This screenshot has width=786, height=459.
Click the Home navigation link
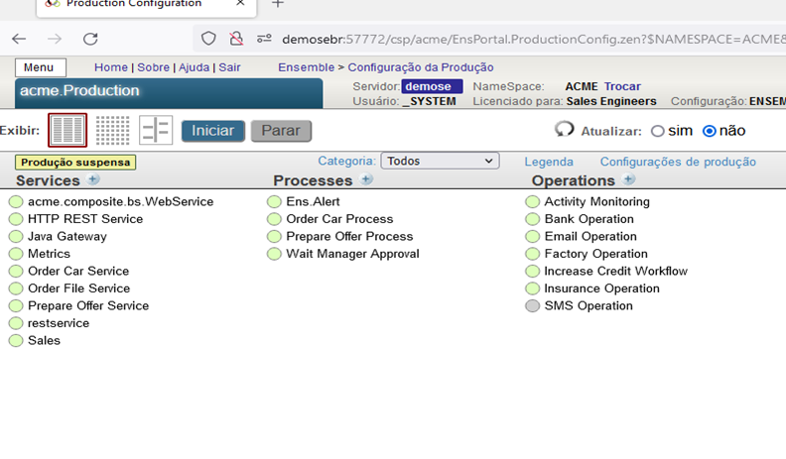click(110, 67)
